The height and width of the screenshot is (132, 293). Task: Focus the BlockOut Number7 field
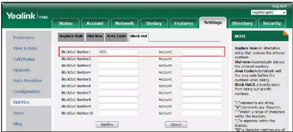[x=118, y=93]
